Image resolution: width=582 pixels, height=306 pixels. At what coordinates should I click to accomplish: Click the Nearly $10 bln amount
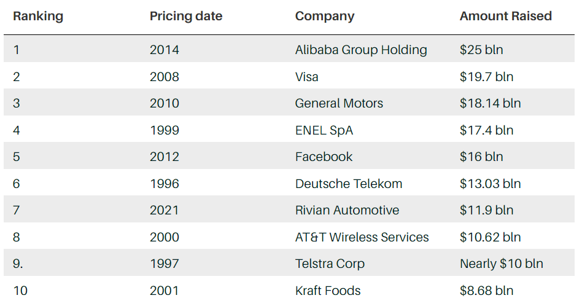point(502,264)
